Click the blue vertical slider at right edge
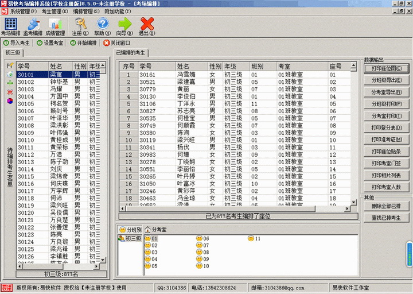The width and height of the screenshot is (413, 294). point(410,256)
